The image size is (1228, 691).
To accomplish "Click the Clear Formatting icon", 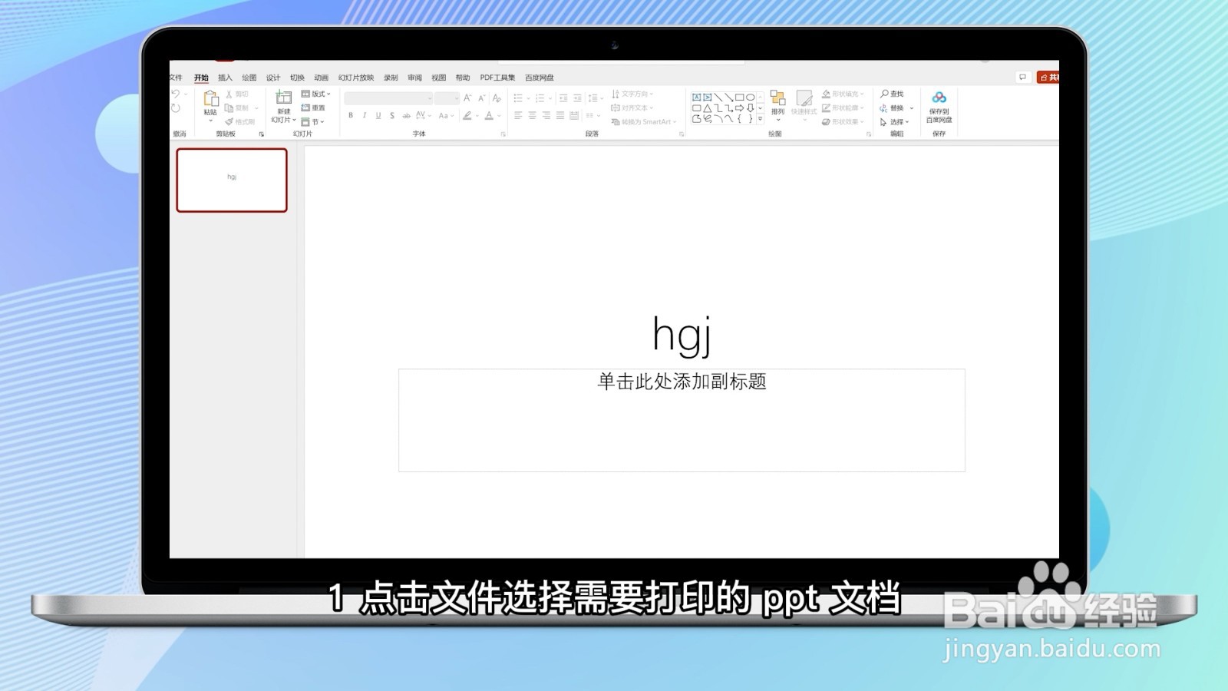I will click(497, 98).
